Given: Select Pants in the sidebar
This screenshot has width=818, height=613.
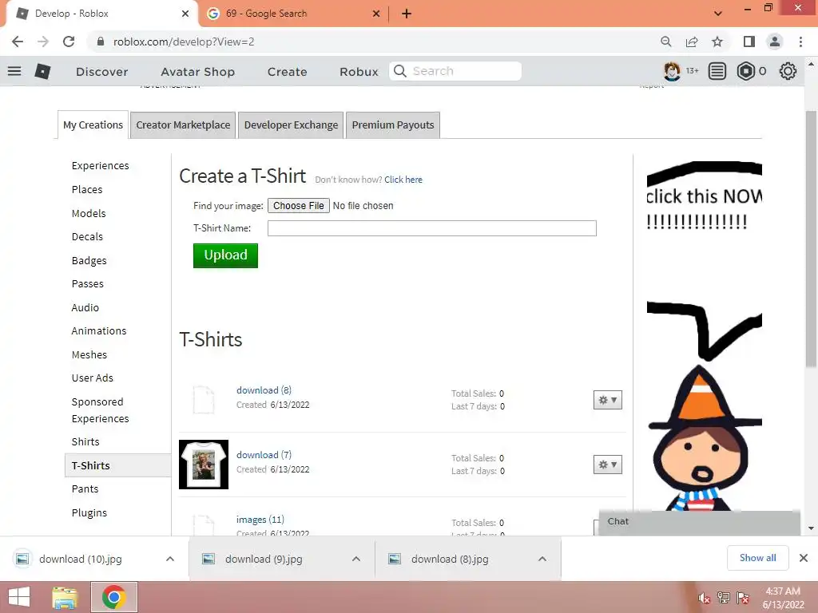Looking at the screenshot, I should (x=85, y=489).
